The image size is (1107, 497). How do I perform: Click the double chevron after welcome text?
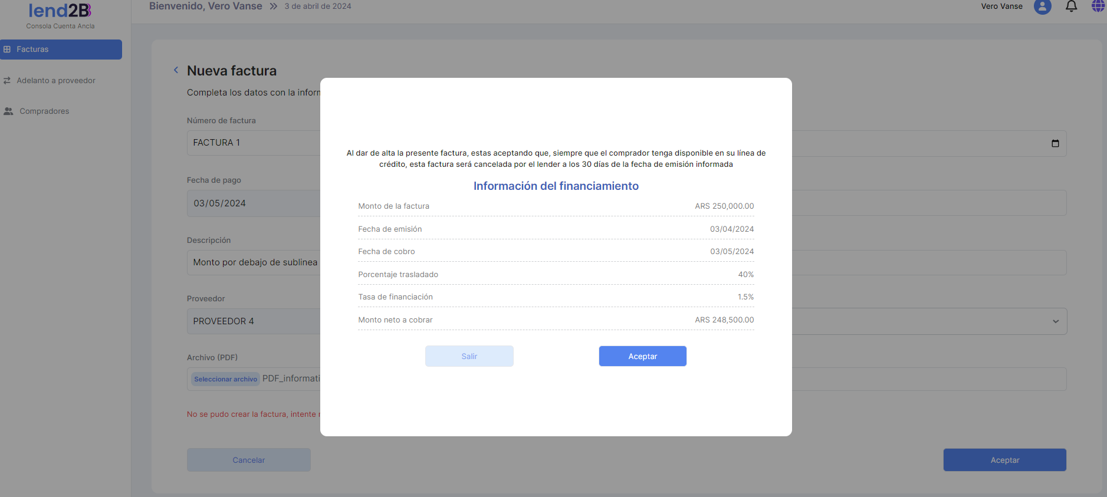tap(274, 6)
